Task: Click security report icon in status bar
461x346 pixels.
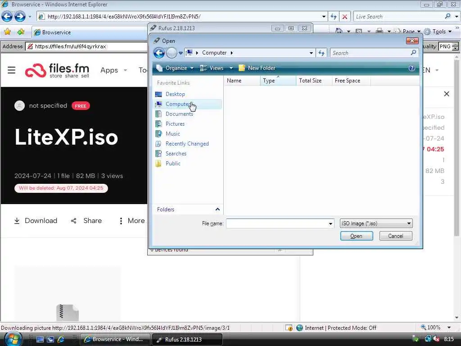Action: pyautogui.click(x=289, y=328)
